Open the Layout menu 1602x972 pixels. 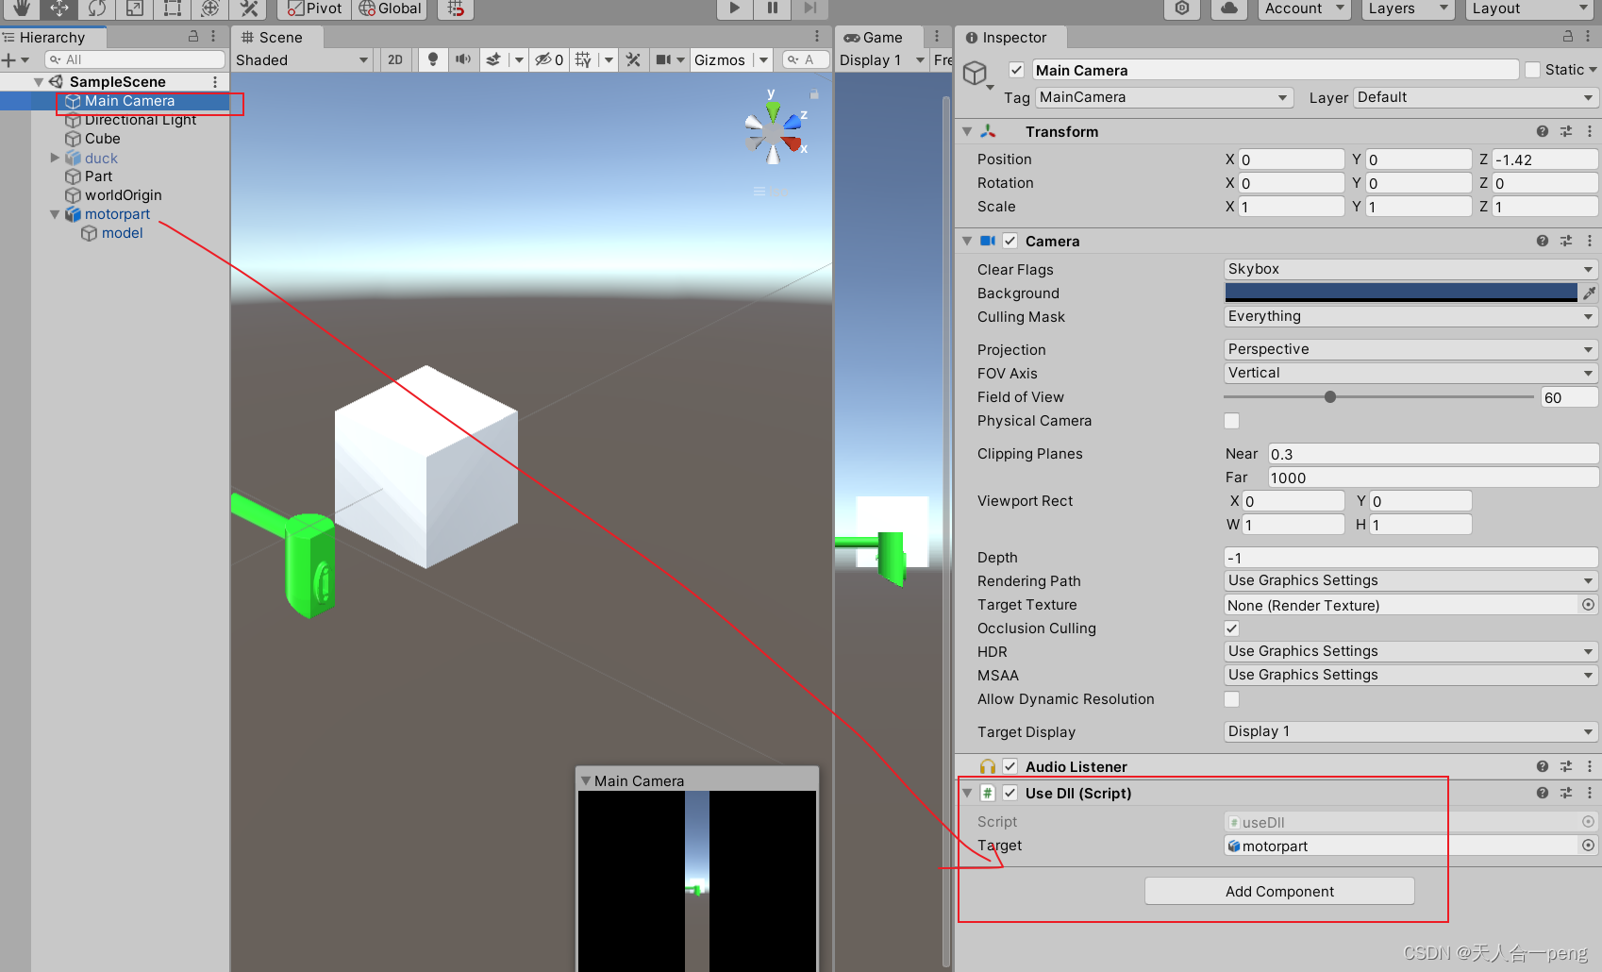(1527, 8)
